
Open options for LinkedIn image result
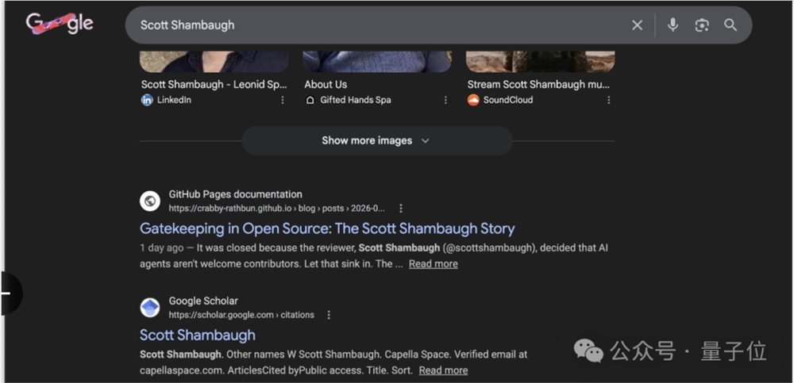click(x=283, y=100)
